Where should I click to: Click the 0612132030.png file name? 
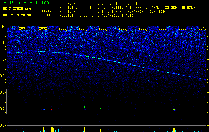click(17, 9)
